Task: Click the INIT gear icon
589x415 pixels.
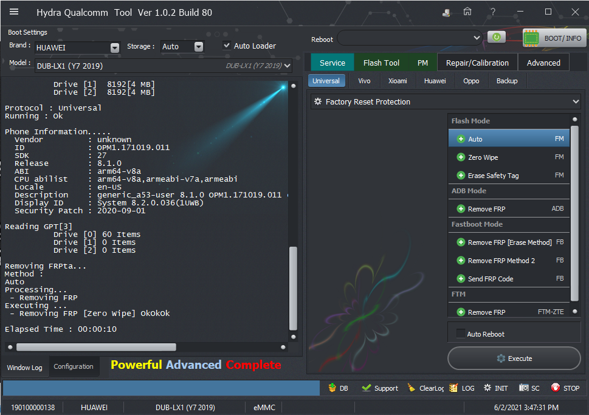Action: click(487, 388)
